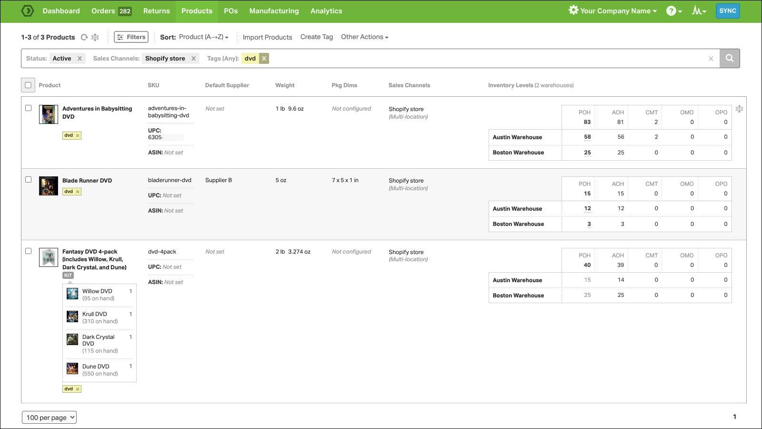Viewport: 762px width, 429px height.
Task: Click Import Products link
Action: pos(267,37)
